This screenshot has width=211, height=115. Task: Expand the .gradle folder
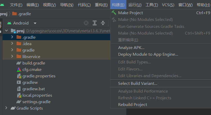tap(12, 37)
